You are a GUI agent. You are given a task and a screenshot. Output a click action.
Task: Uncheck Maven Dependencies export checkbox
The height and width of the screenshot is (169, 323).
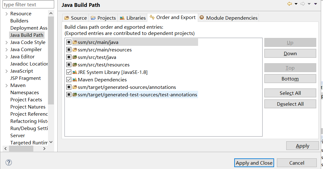(69, 80)
